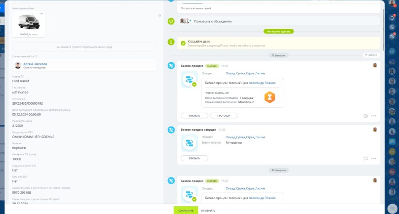
Task: Open process link in 11 февраля completed card
Action: pos(245,73)
